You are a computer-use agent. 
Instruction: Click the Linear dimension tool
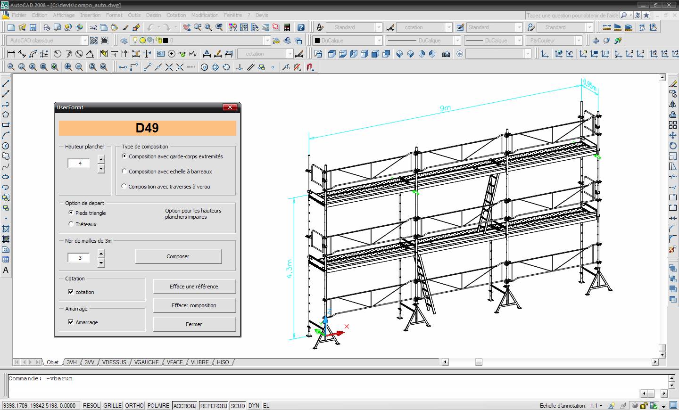(11, 54)
